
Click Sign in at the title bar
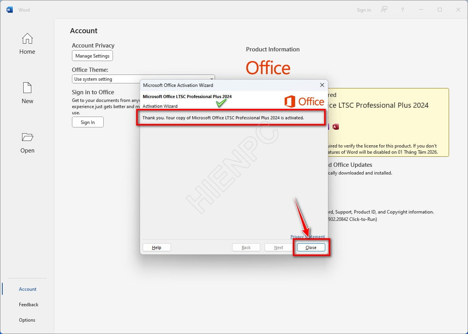coord(364,10)
